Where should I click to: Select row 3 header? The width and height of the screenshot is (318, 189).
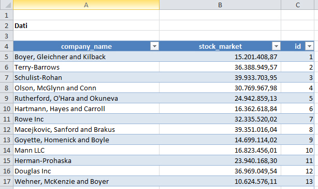[x=7, y=36]
